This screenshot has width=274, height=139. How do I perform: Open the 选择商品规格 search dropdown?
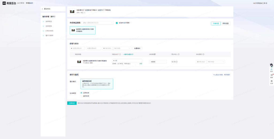pyautogui.click(x=98, y=23)
